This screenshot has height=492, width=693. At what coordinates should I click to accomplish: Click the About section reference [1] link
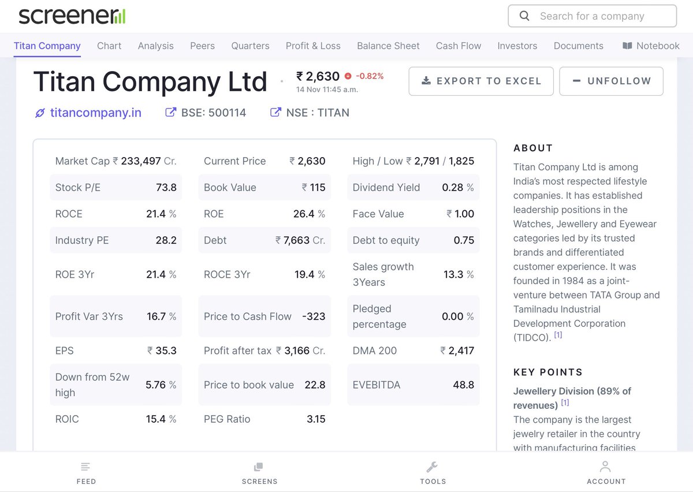click(x=557, y=334)
